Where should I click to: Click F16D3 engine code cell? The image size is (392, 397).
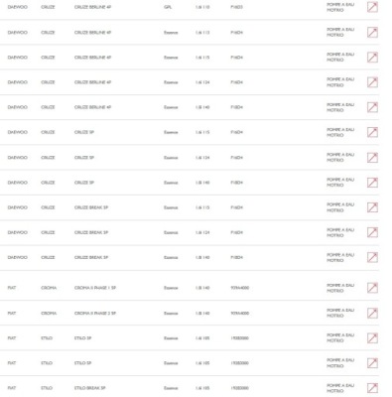click(x=237, y=7)
